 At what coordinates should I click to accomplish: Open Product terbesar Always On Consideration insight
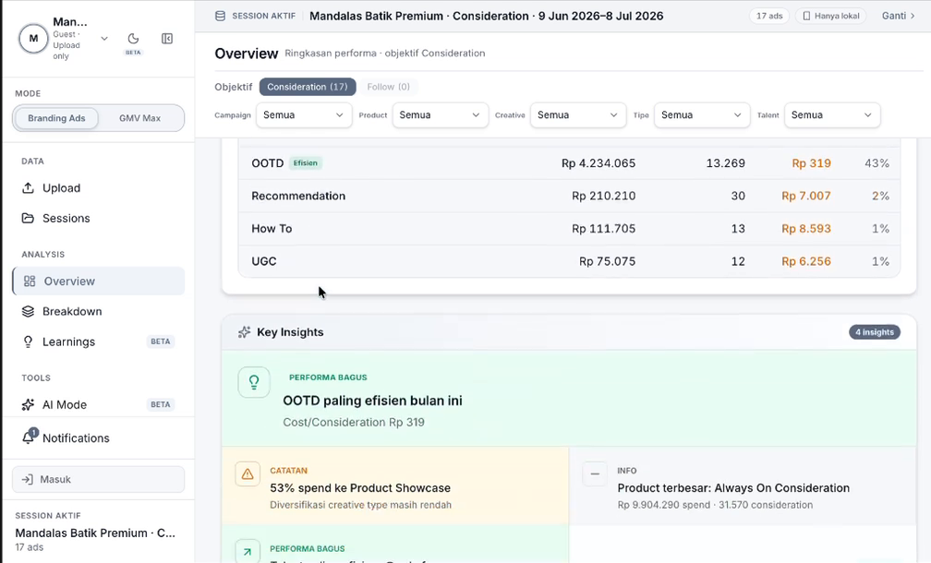click(x=743, y=485)
